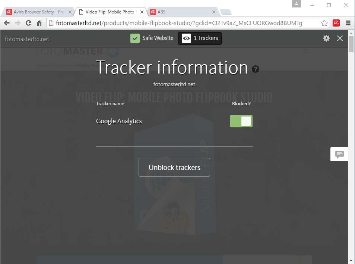This screenshot has height=264, width=355.
Task: Close the ABS tab
Action: tap(214, 12)
